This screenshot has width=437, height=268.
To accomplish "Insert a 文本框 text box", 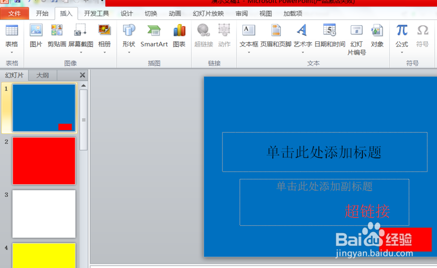I will coord(249,36).
